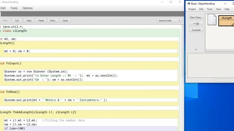Image resolution: width=234 pixels, height=131 pixels.
Task: Open the Tools menu in editor window
Action: pos(14,8)
